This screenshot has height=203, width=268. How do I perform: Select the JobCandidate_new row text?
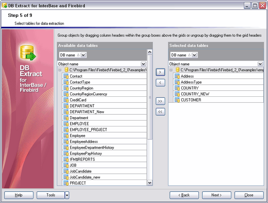(85, 177)
